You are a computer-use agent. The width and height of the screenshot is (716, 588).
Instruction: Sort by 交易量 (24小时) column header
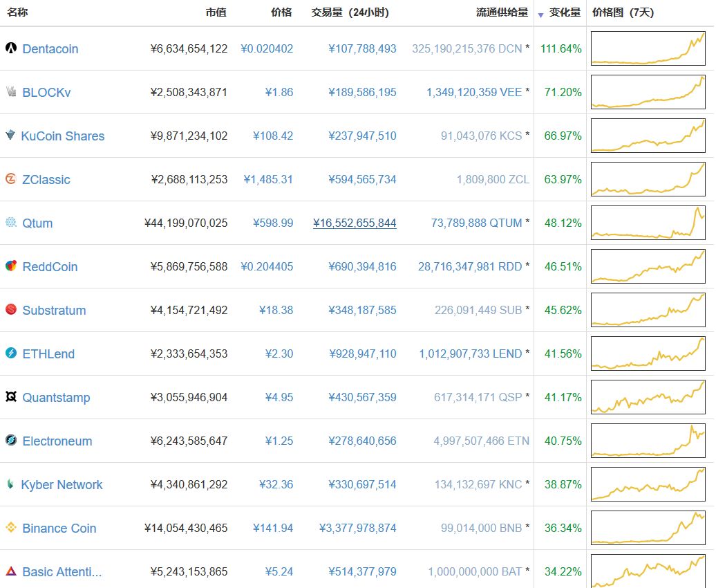pos(350,12)
